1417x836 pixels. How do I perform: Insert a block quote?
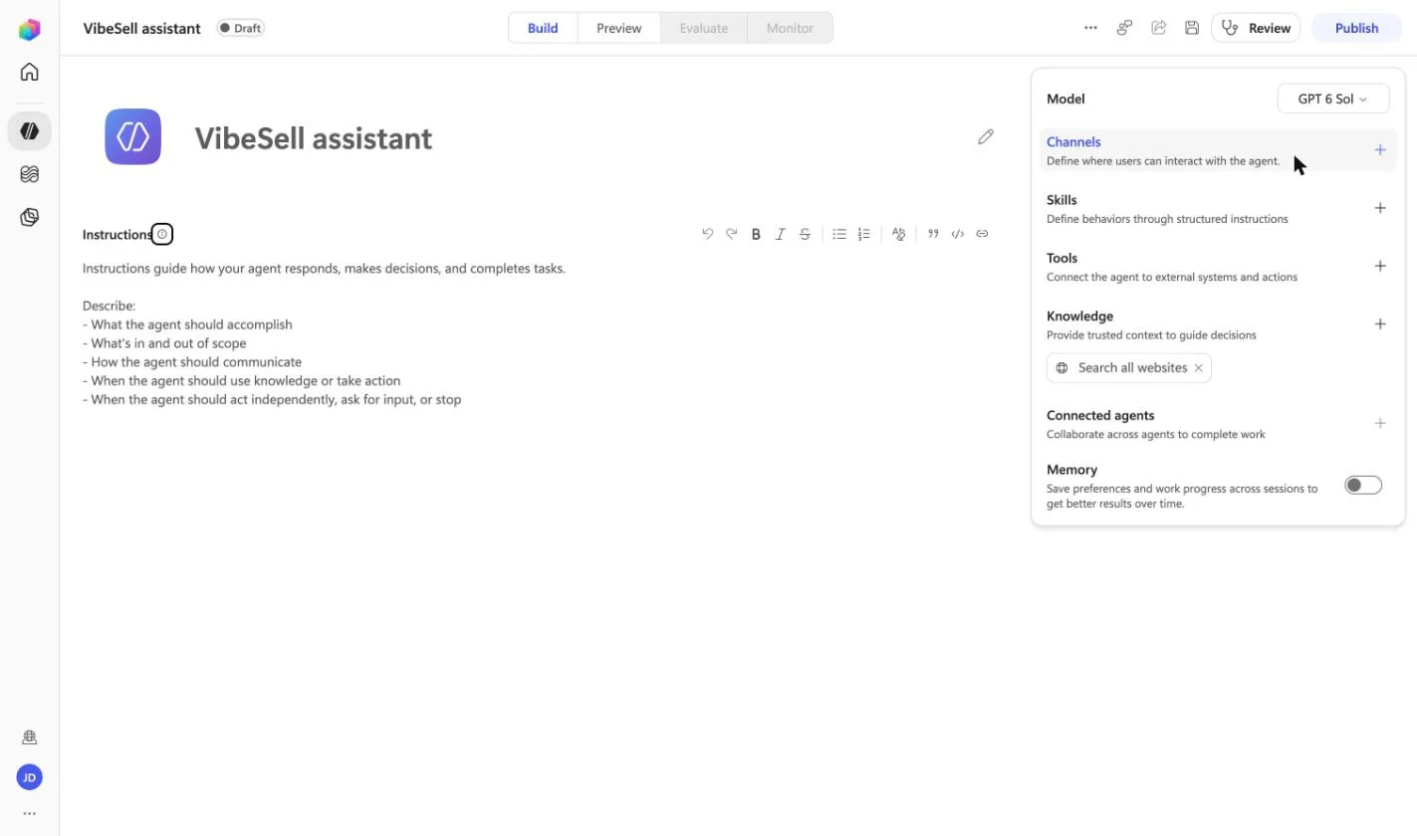(x=933, y=234)
